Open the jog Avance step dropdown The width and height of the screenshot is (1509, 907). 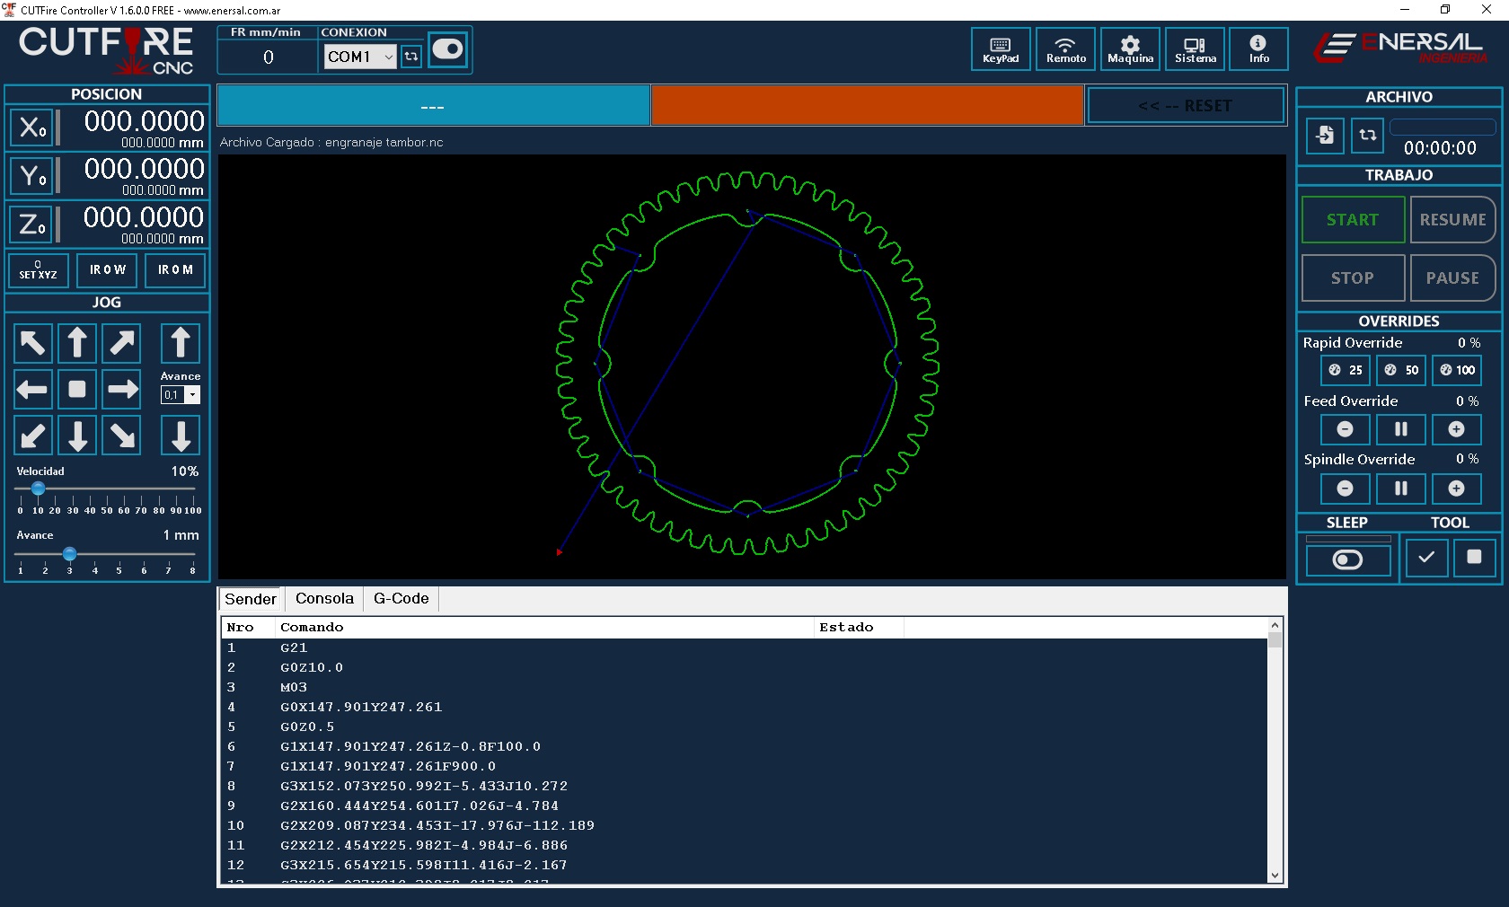click(192, 395)
